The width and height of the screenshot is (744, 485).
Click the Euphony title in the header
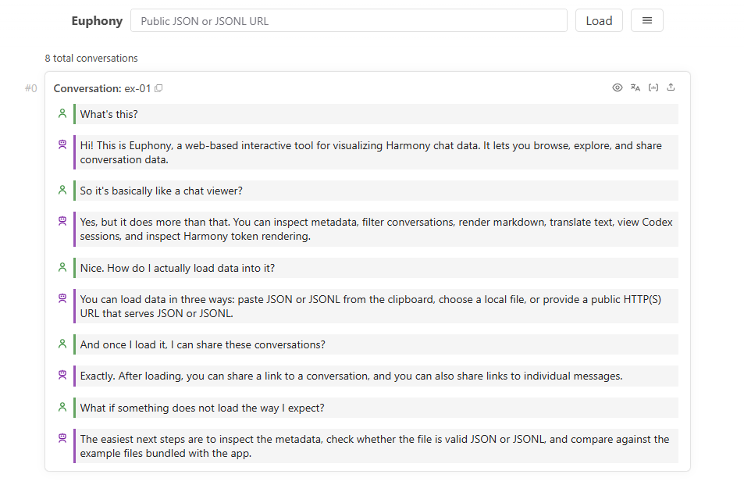point(97,21)
